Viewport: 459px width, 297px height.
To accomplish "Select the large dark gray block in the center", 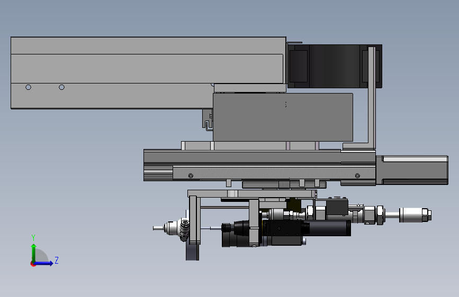I will pos(283,117).
